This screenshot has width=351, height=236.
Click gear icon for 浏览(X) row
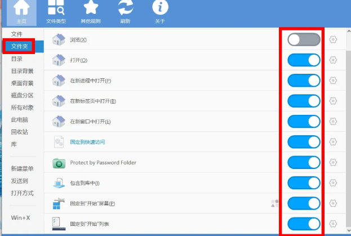(333, 39)
